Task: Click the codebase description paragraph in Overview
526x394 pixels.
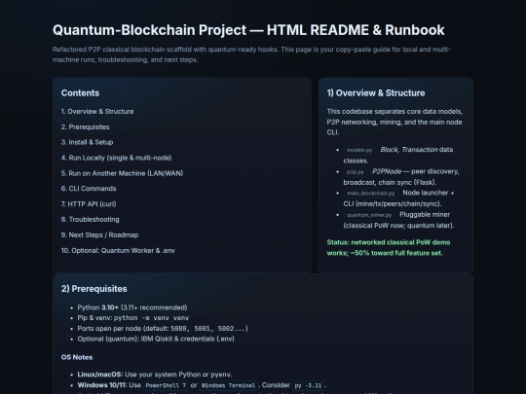Action: pos(394,122)
